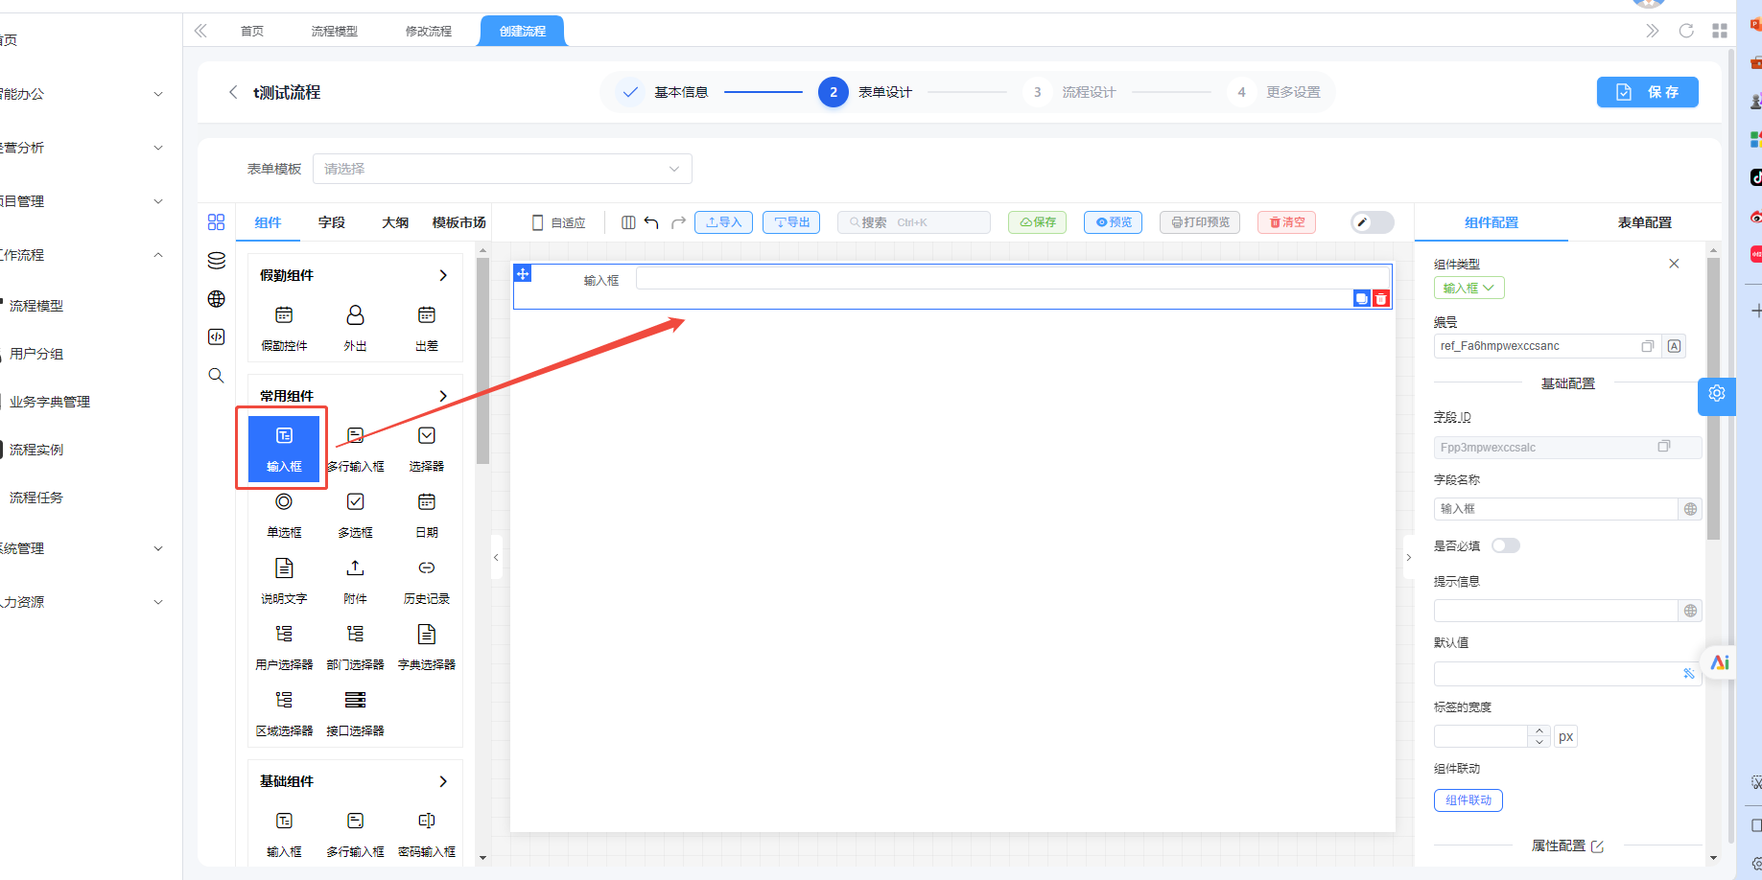Undo the last form edit
Viewport: 1762px width, 880px height.
(651, 222)
